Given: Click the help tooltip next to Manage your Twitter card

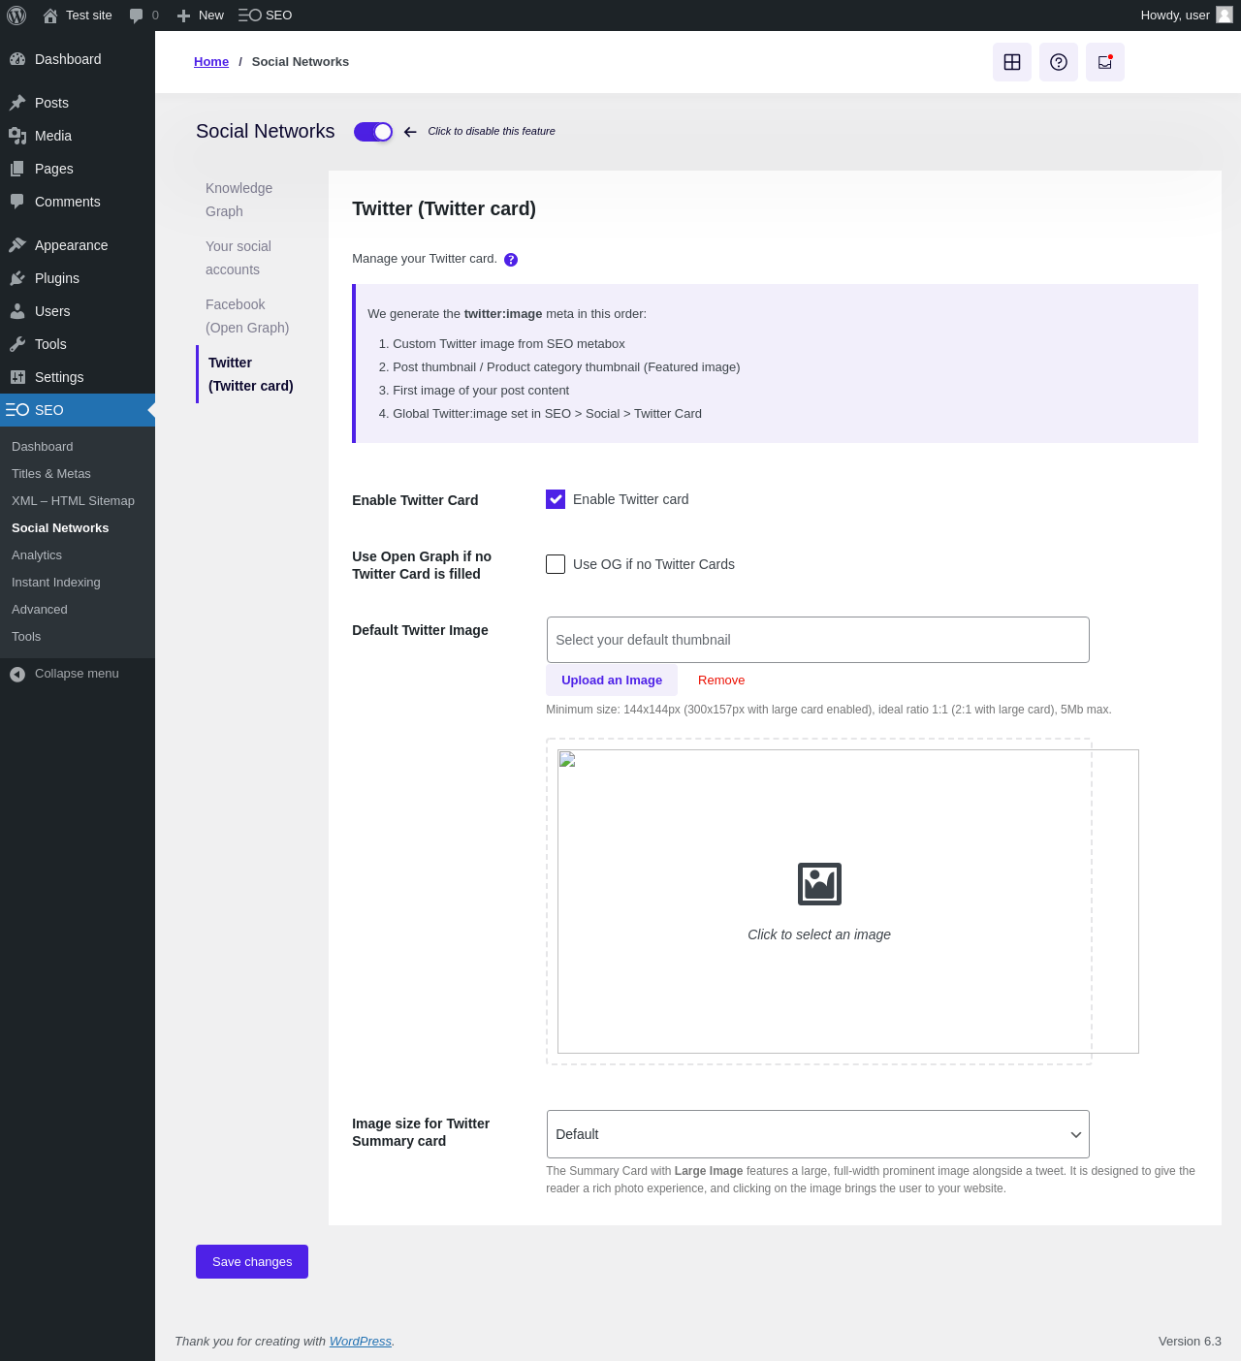Looking at the screenshot, I should [x=511, y=260].
